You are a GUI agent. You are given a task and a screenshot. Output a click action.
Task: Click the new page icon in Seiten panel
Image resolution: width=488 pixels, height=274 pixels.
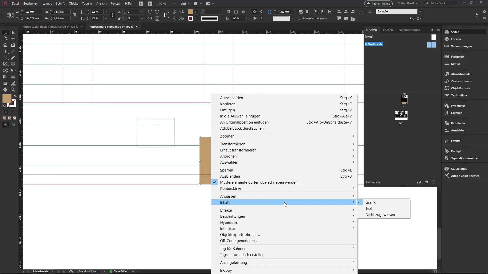(427, 182)
